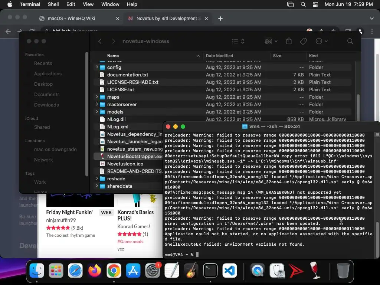This screenshot has height=285, width=380.
Task: Select LICENSE-RESHADE.txt in Finder list
Action: (x=132, y=82)
